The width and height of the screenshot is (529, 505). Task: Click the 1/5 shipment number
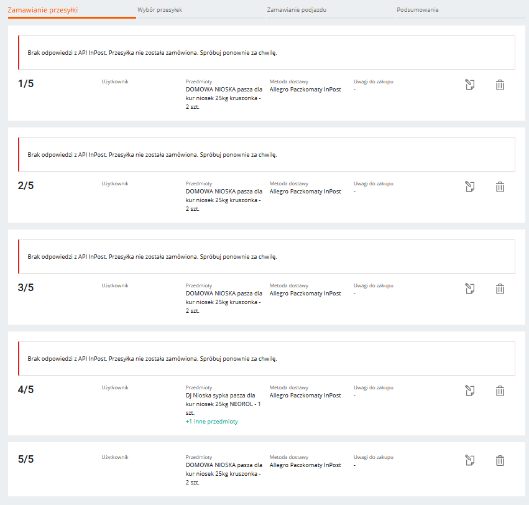coord(25,84)
